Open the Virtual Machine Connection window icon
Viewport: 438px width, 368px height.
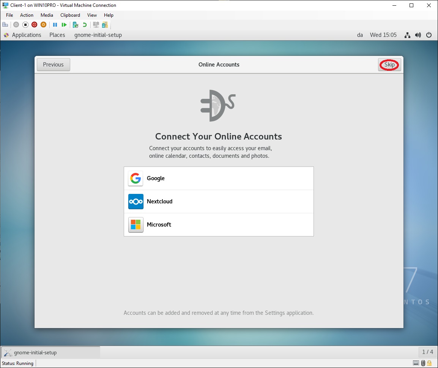[x=5, y=5]
